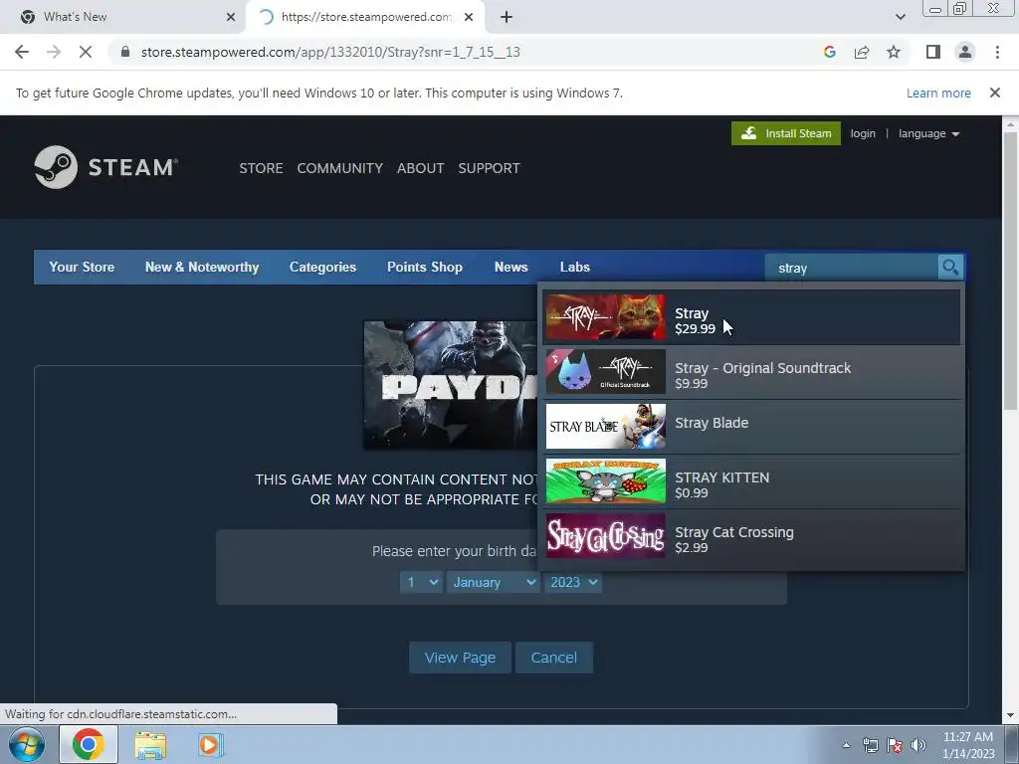The width and height of the screenshot is (1019, 764).
Task: Select the Stray $29.99 search result
Action: click(751, 317)
